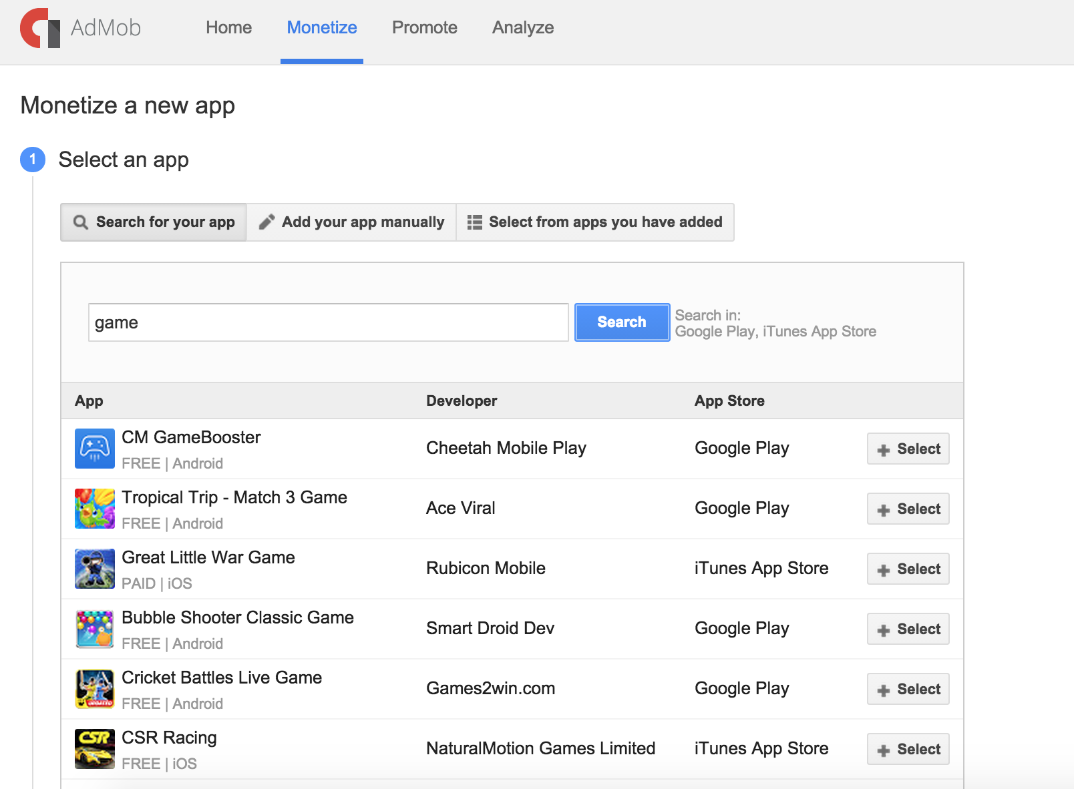Viewport: 1074px width, 789px height.
Task: Click the CSR Racing app icon
Action: point(94,749)
